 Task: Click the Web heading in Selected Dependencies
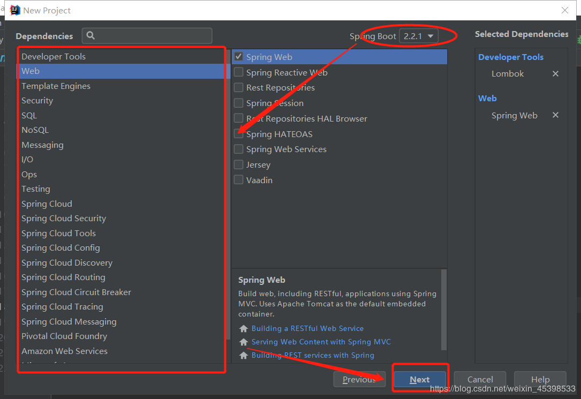(x=487, y=98)
